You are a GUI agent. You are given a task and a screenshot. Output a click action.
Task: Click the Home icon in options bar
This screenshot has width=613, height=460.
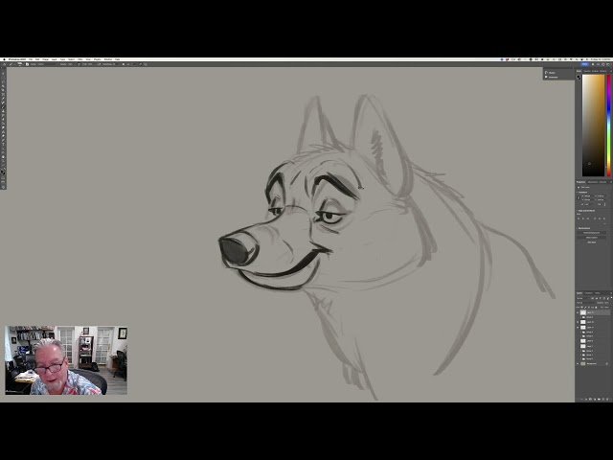point(4,64)
